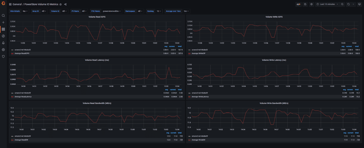364x148 pixels.
Task: Open dashboard settings gear in top bar
Action: click(312, 4)
